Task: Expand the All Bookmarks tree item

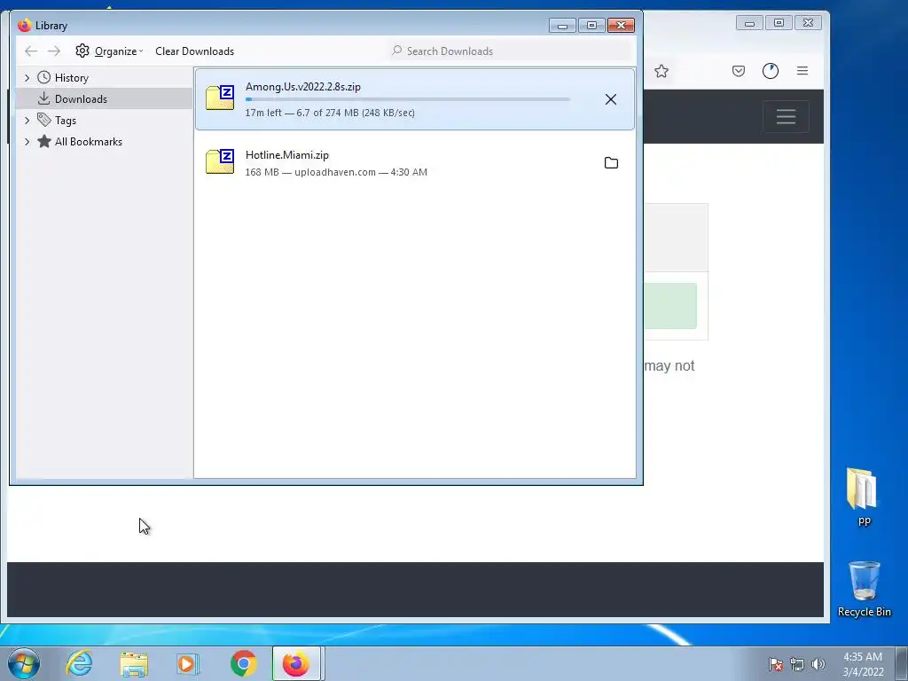Action: pyautogui.click(x=27, y=142)
